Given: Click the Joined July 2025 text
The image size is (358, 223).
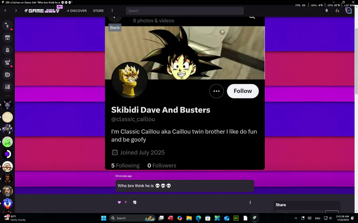Looking at the screenshot, I should pyautogui.click(x=142, y=152).
